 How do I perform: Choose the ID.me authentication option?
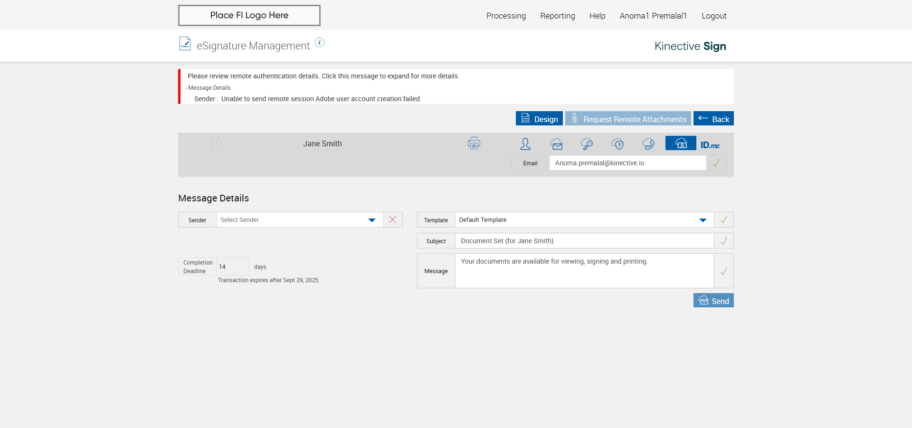click(x=710, y=145)
